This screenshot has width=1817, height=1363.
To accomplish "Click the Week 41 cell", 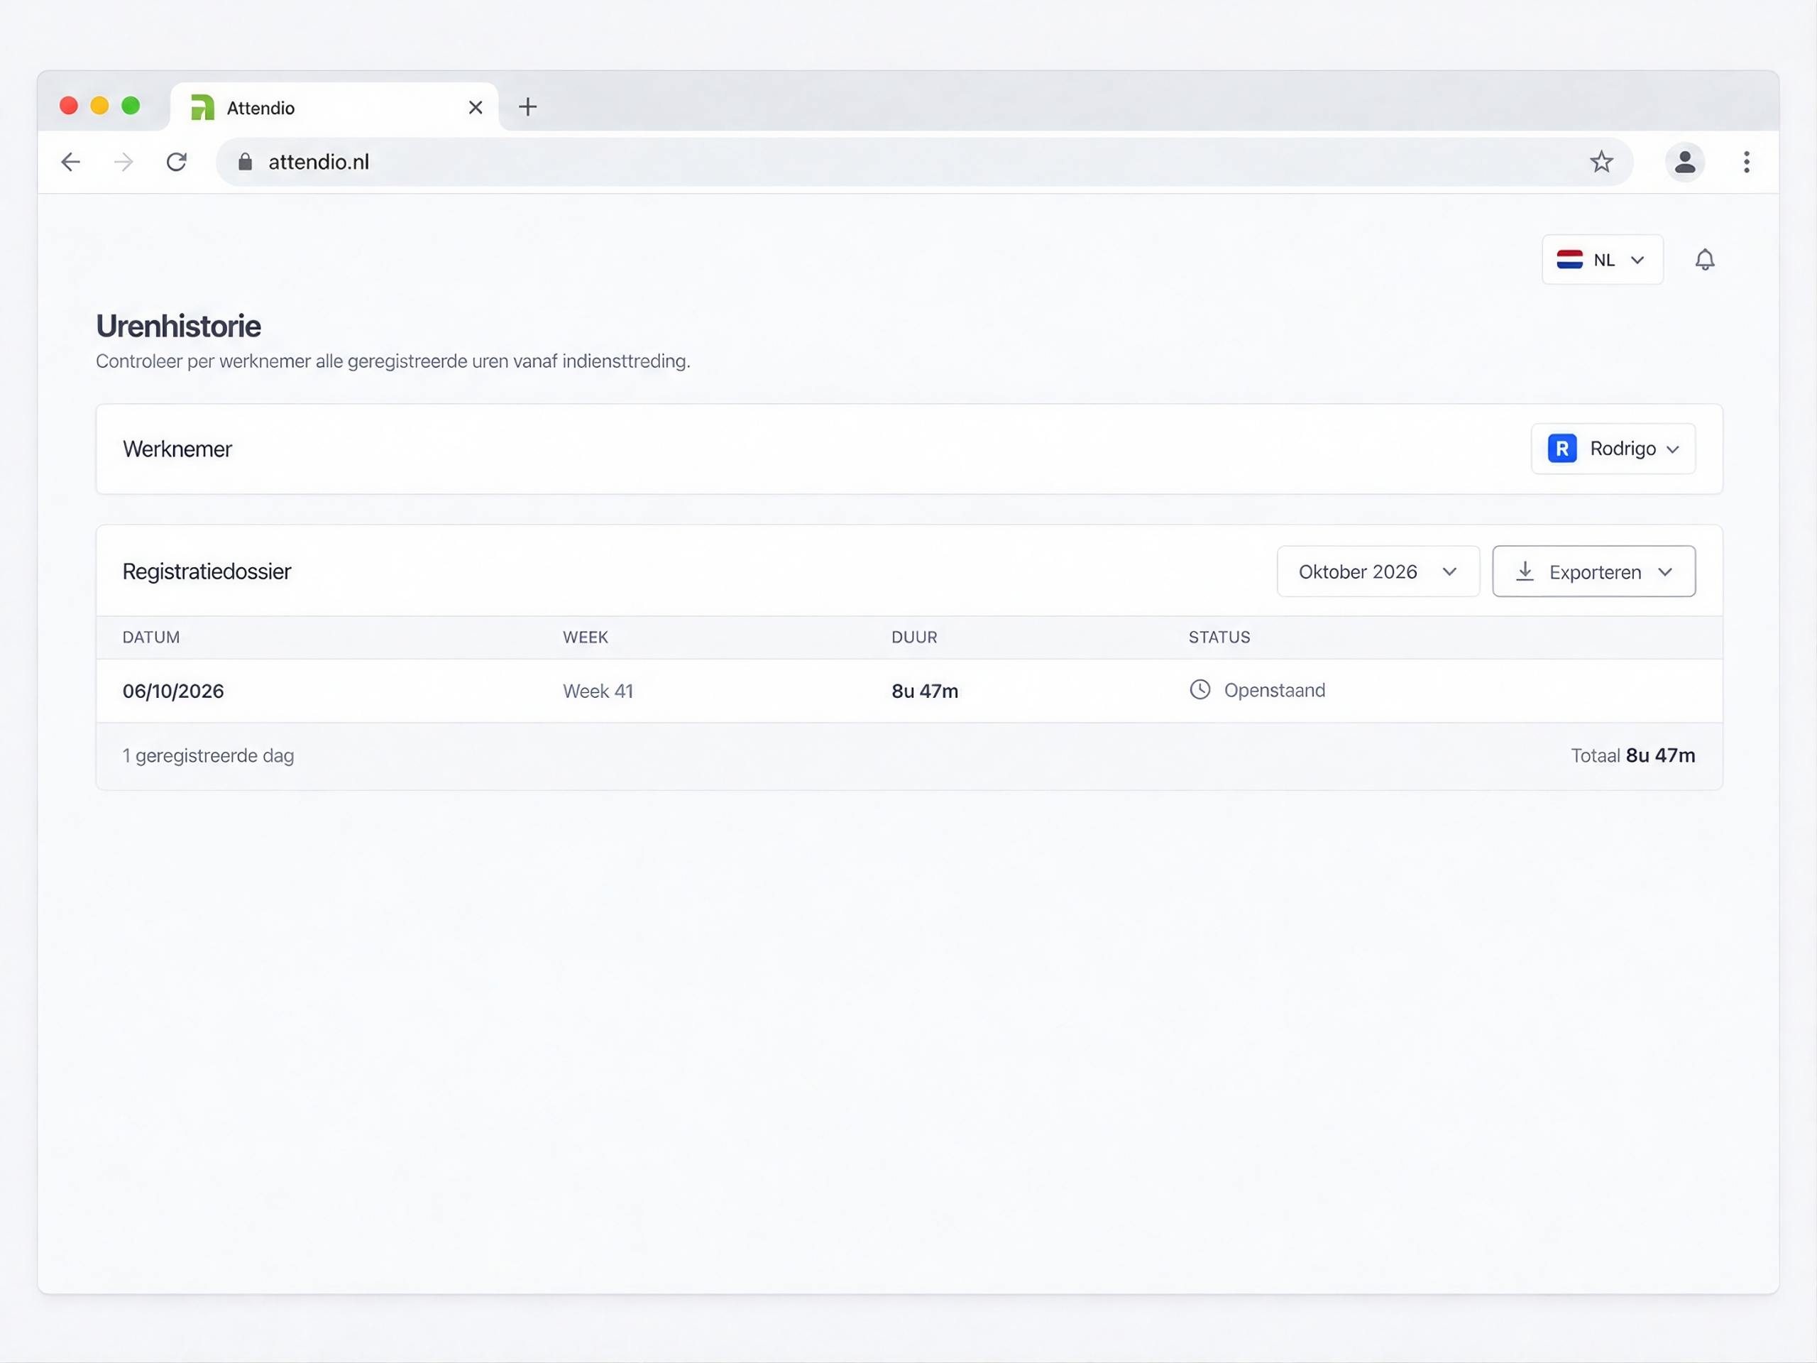I will 598,691.
